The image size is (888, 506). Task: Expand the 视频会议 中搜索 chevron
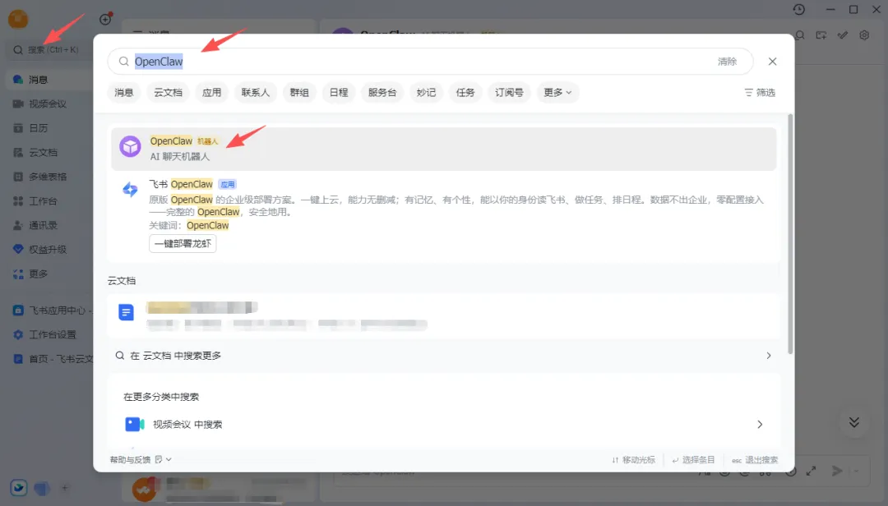[x=760, y=425]
